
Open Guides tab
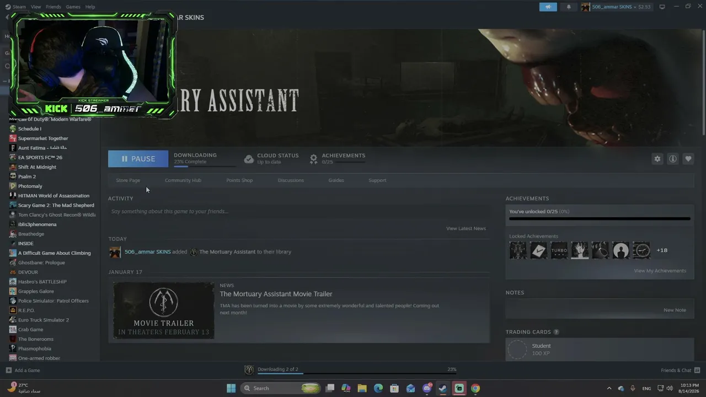point(336,180)
